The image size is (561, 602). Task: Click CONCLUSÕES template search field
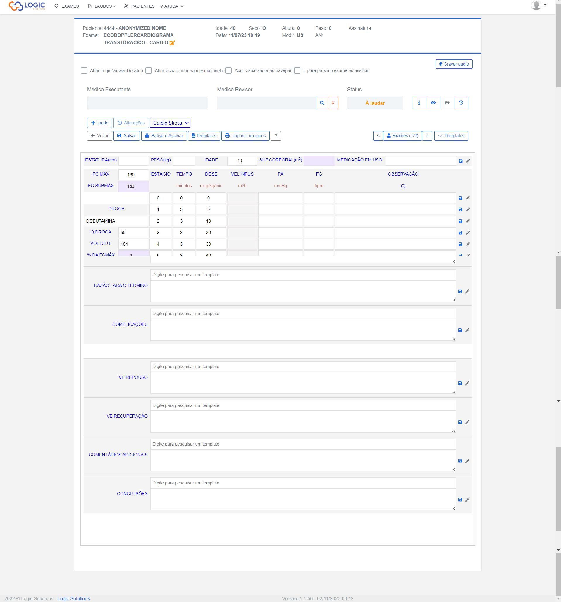click(x=303, y=483)
